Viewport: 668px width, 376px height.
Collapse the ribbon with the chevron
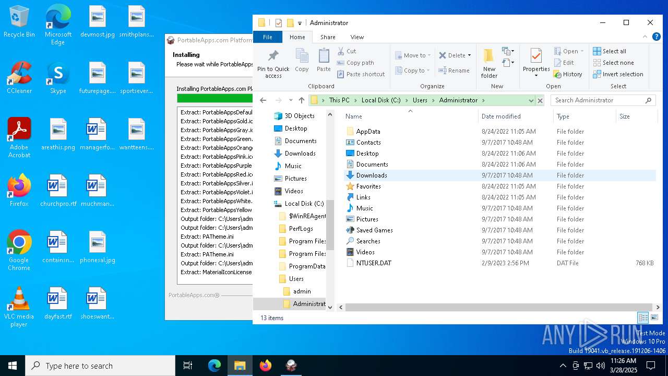(x=645, y=37)
